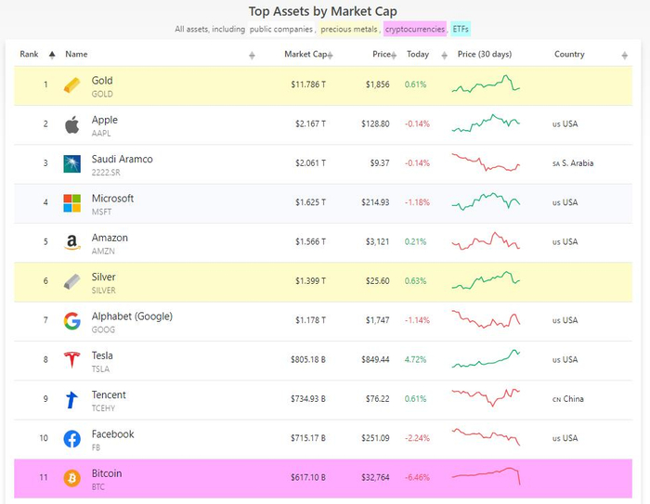Open the Tencent name link
This screenshot has height=504, width=650.
(109, 395)
